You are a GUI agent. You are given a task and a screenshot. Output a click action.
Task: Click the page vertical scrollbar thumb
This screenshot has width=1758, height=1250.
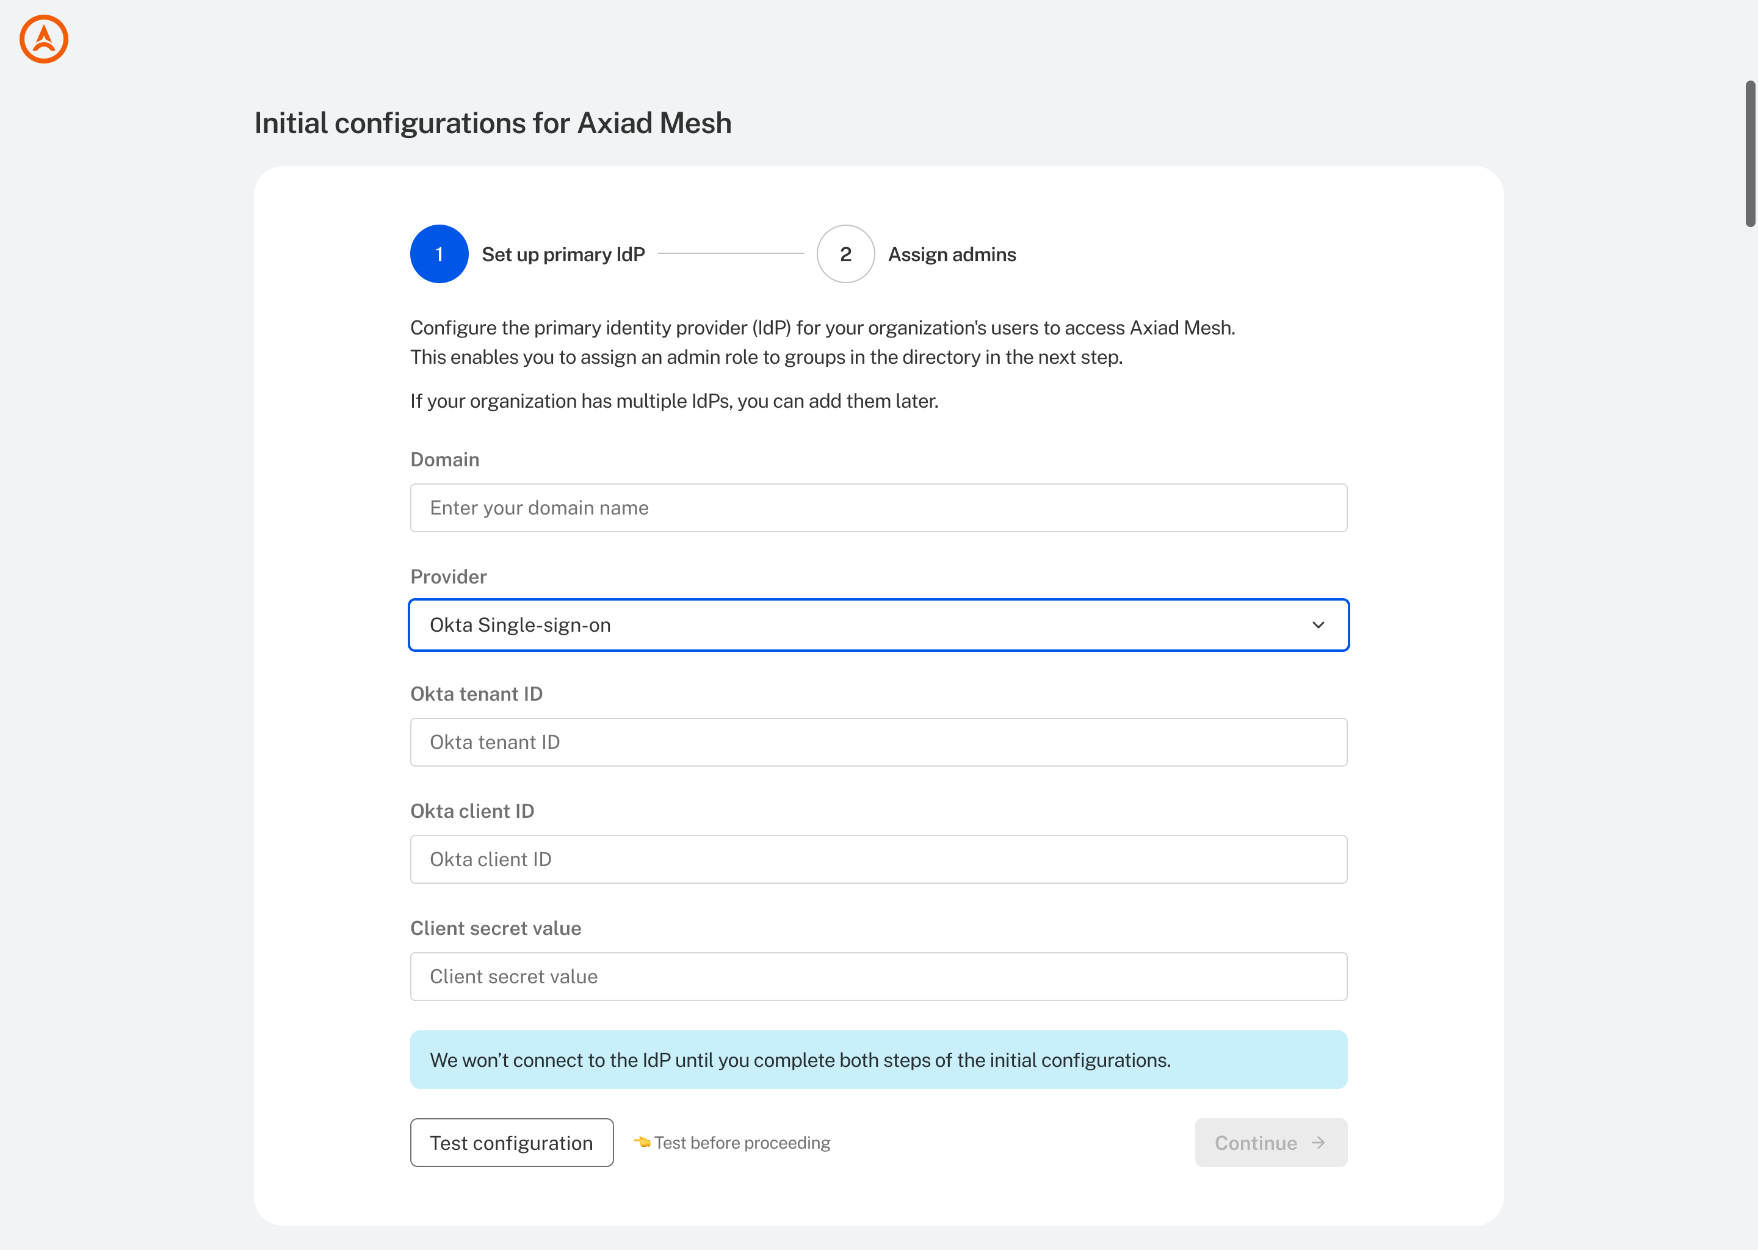(x=1749, y=154)
